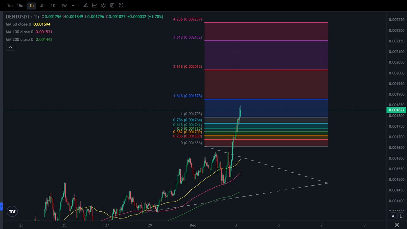Select Fib level 0.618 (0.001741) label
The image size is (407, 229).
(x=188, y=125)
